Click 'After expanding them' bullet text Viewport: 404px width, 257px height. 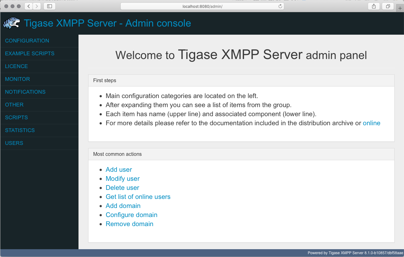[199, 105]
